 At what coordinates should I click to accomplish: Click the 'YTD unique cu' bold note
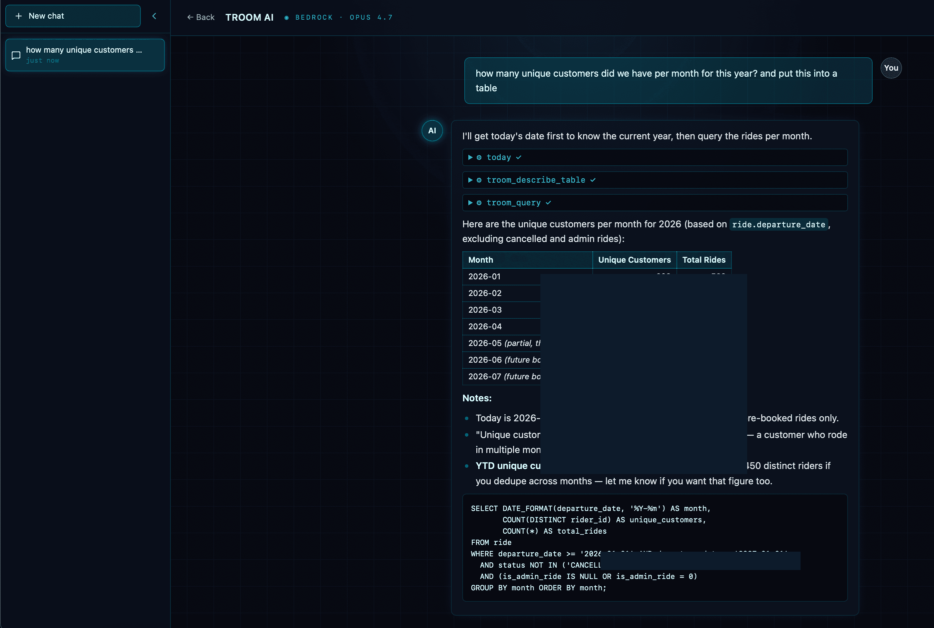pyautogui.click(x=508, y=466)
